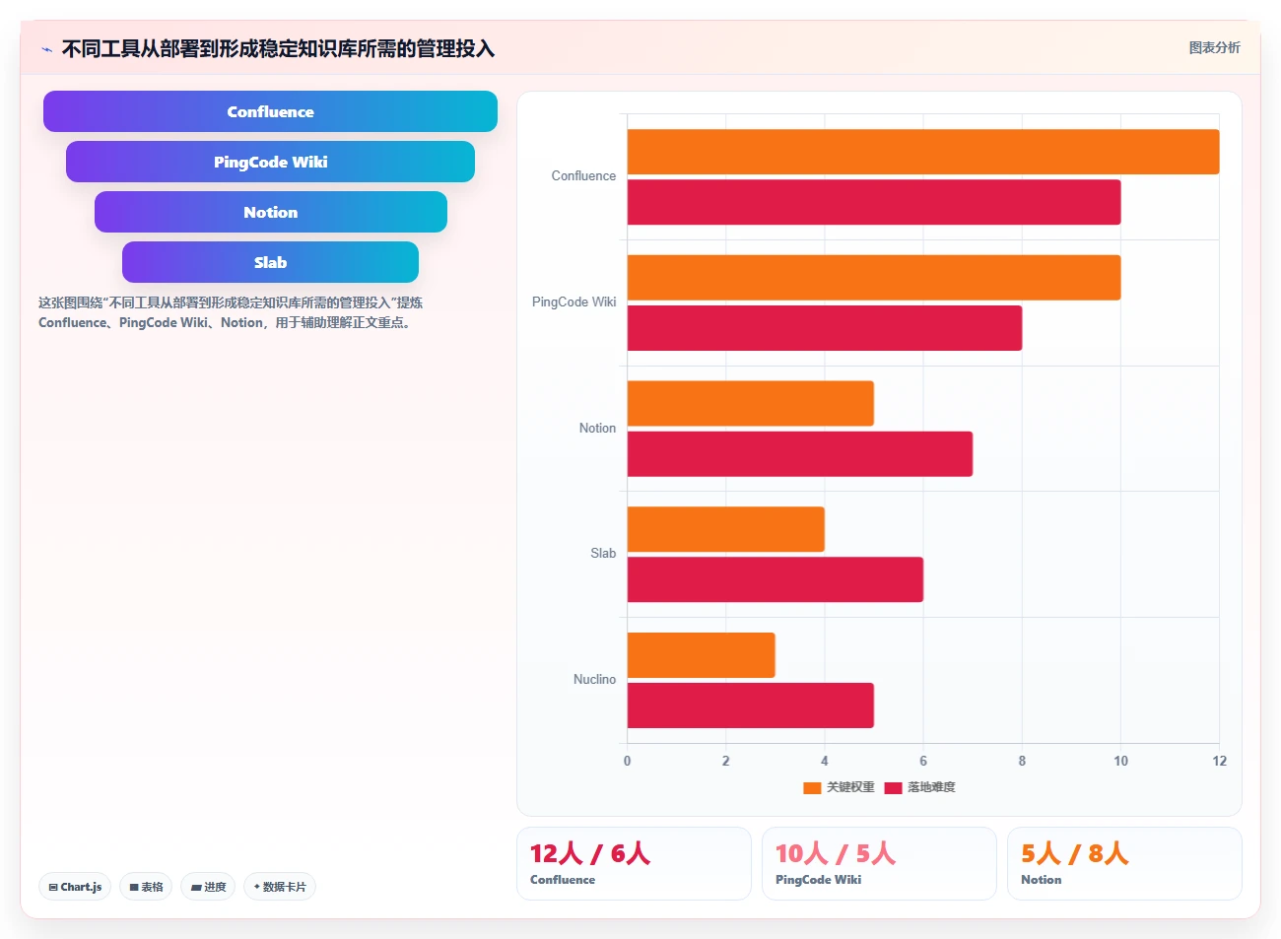Screen dimensions: 1281x939
Task: Click x-axis tick label 6
Action: pyautogui.click(x=923, y=761)
